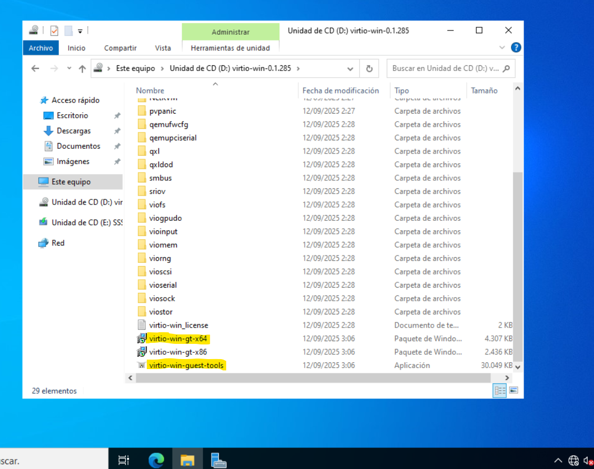Open the Herramientas de unidad tab
Viewport: 594px width, 469px height.
coord(230,48)
